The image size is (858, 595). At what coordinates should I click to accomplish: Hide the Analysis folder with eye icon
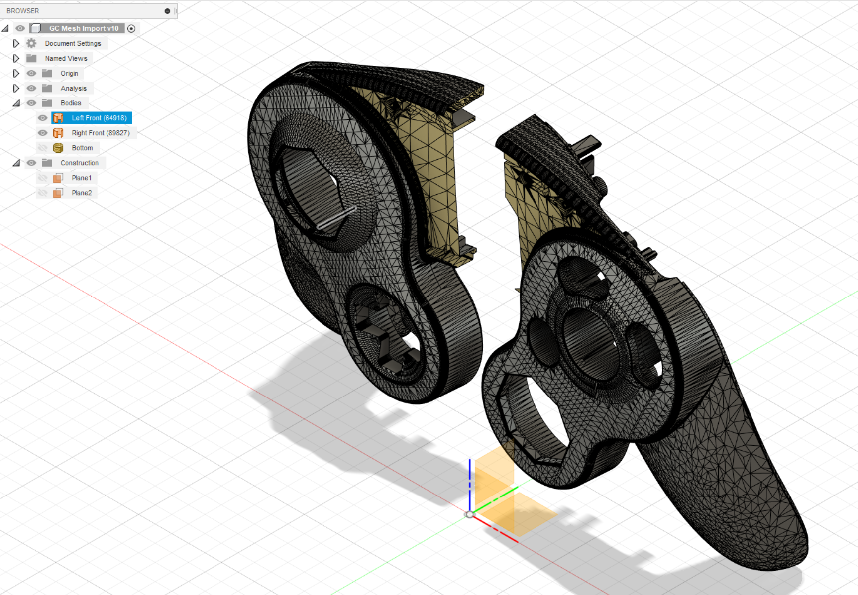(x=31, y=88)
